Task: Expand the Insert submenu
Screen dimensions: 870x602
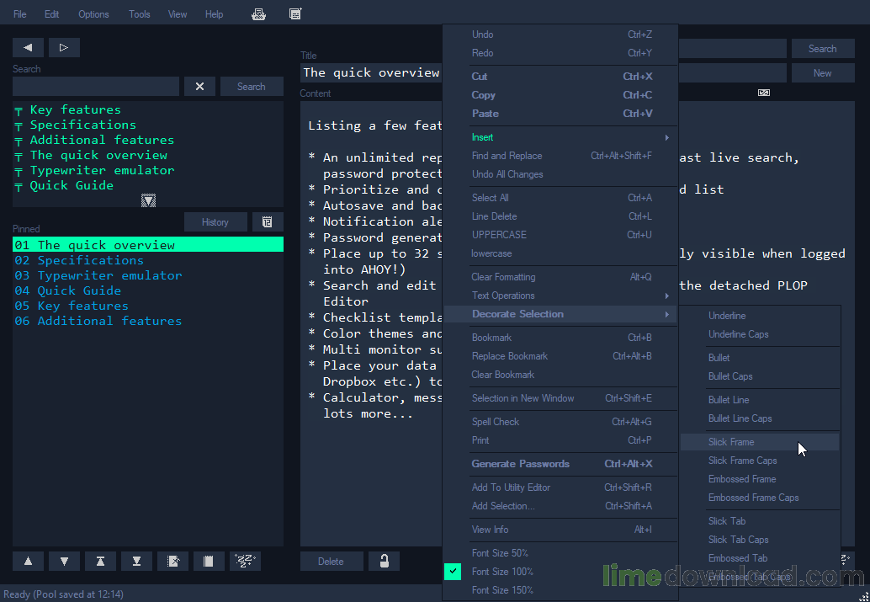Action: point(560,137)
